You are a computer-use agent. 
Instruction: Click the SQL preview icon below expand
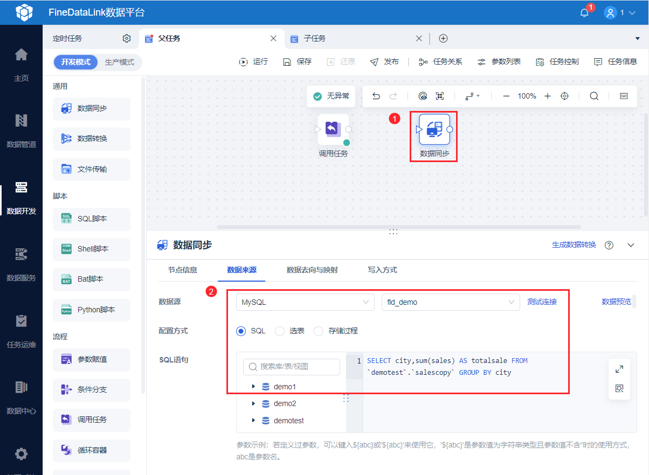(619, 388)
